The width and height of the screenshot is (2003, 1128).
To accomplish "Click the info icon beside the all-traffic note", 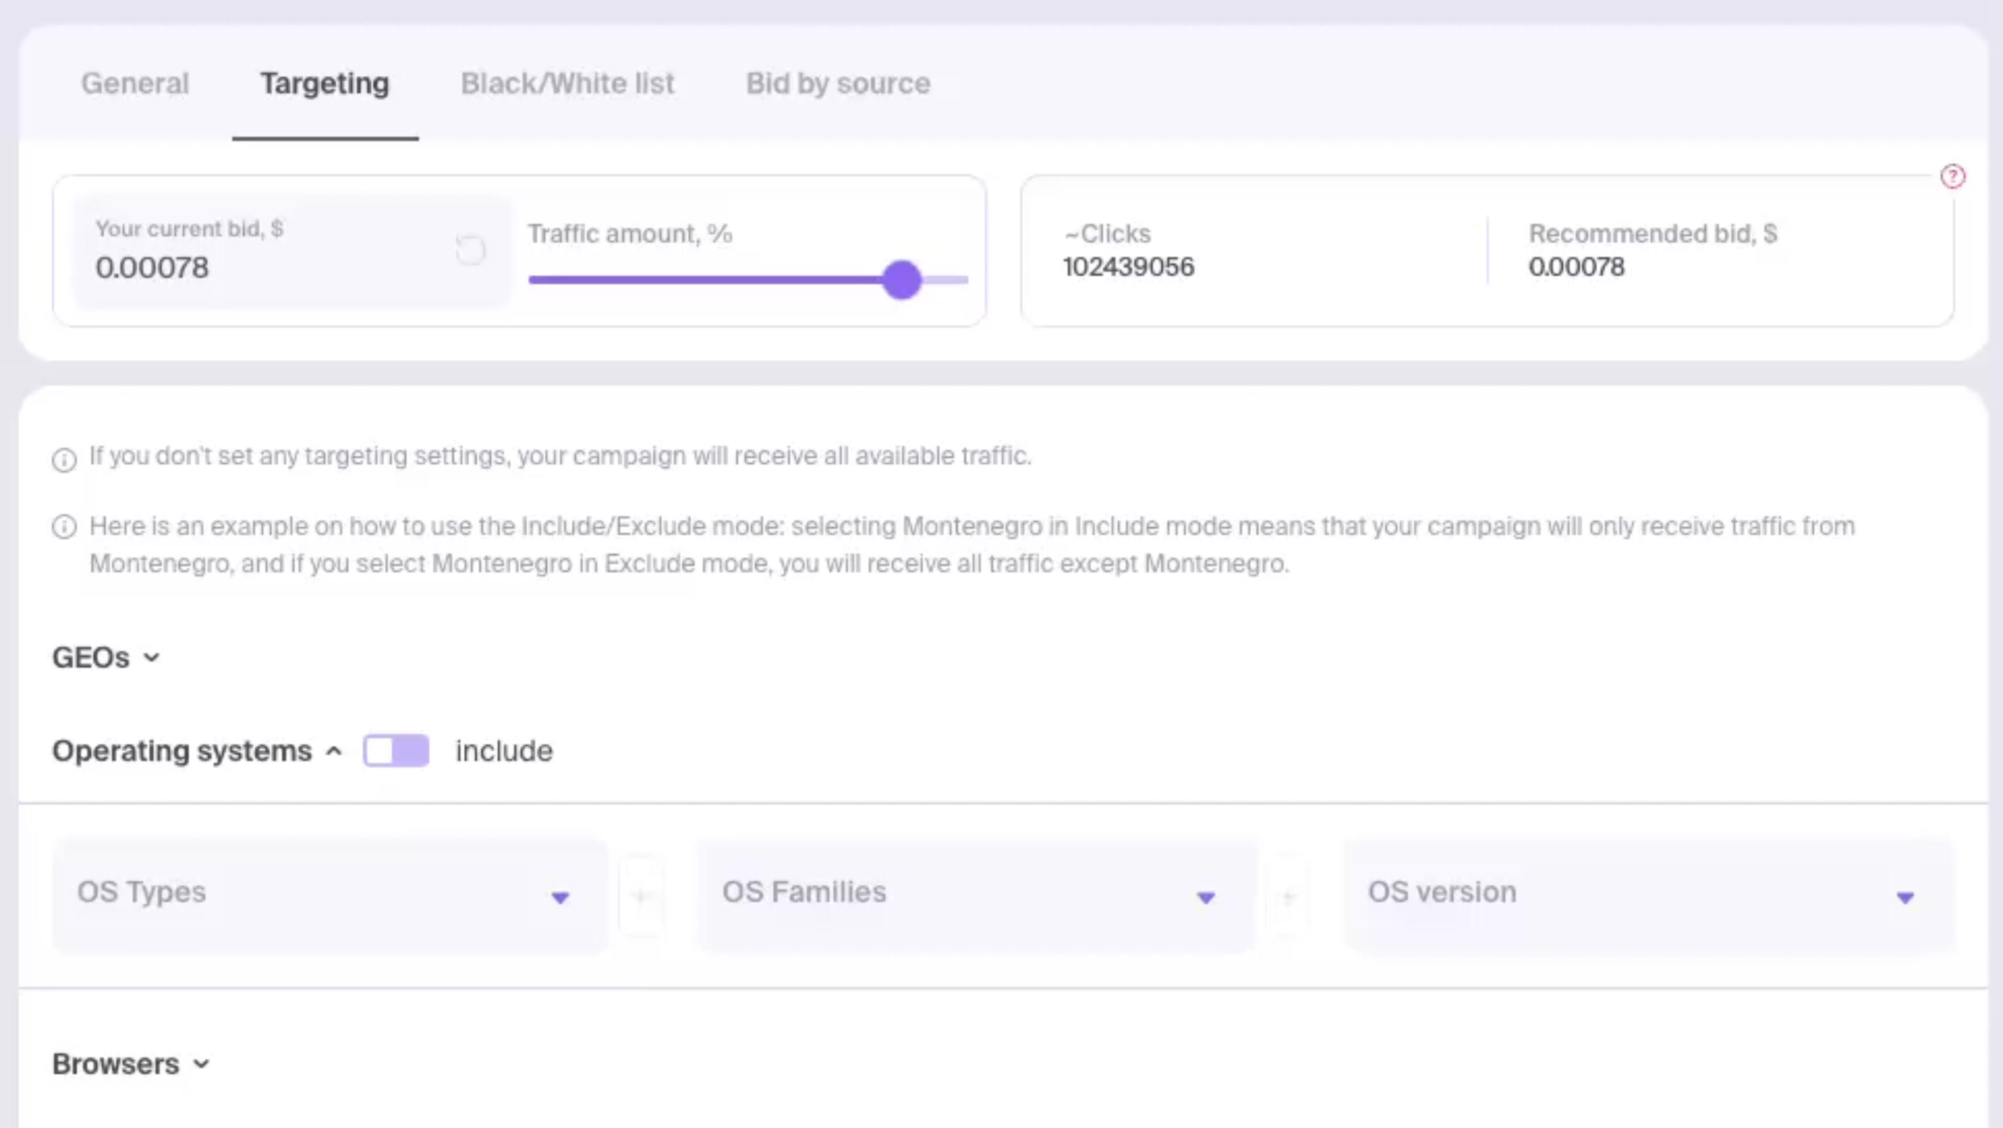I will point(65,460).
